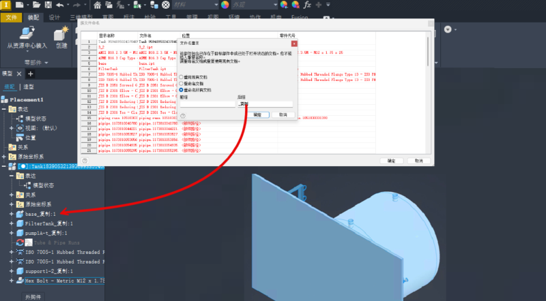
Task: Cancel the file naming dialog
Action: [x=418, y=161]
